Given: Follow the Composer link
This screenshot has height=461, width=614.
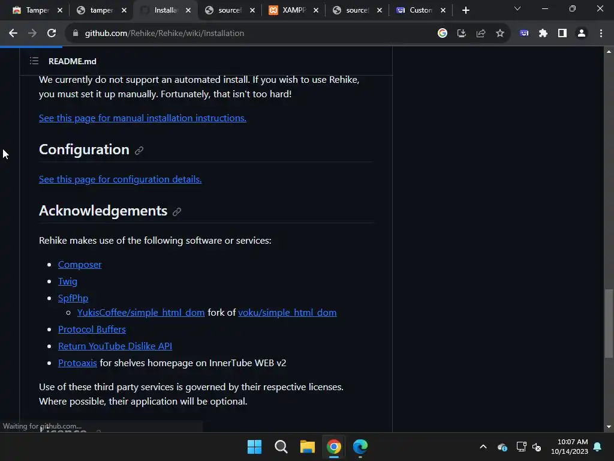Looking at the screenshot, I should point(80,265).
